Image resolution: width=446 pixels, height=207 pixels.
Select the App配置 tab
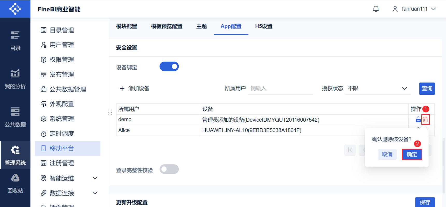click(231, 26)
